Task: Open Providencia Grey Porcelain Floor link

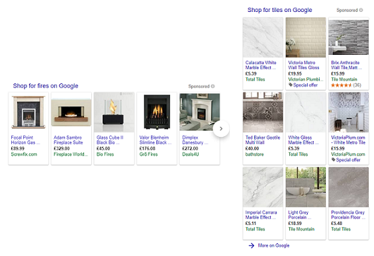Action: point(348,215)
